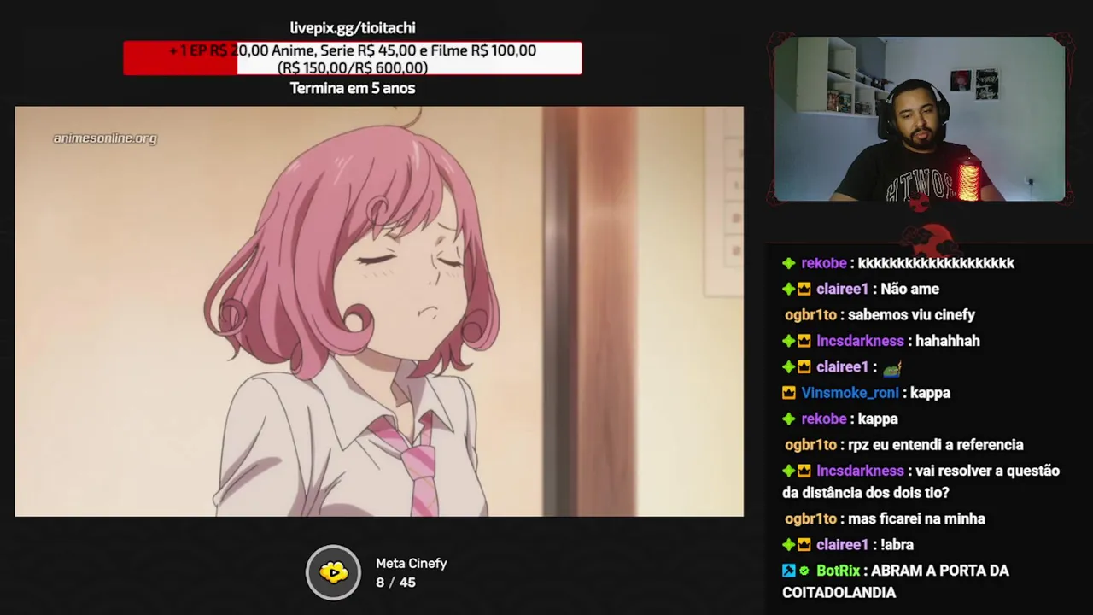The image size is (1093, 615).
Task: Click the Vinsmoke_roni username
Action: [850, 393]
